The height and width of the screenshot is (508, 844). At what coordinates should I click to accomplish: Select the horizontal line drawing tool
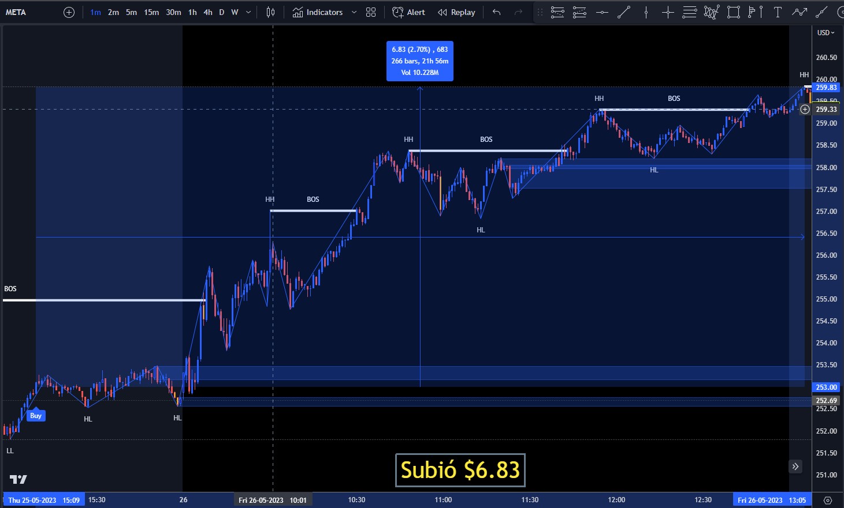pyautogui.click(x=602, y=12)
